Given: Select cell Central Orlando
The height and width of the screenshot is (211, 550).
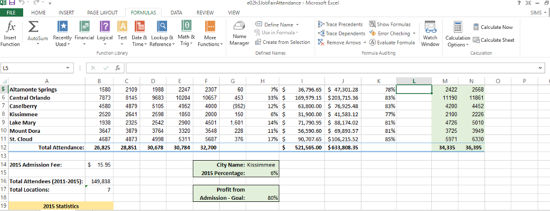Looking at the screenshot, I should 47,97.
